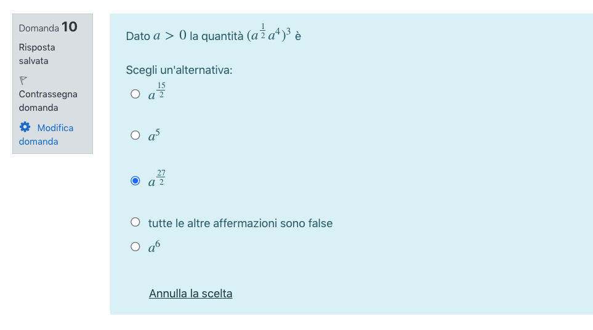Click the gear icon beside Modifica
The image size is (593, 330).
(x=25, y=127)
